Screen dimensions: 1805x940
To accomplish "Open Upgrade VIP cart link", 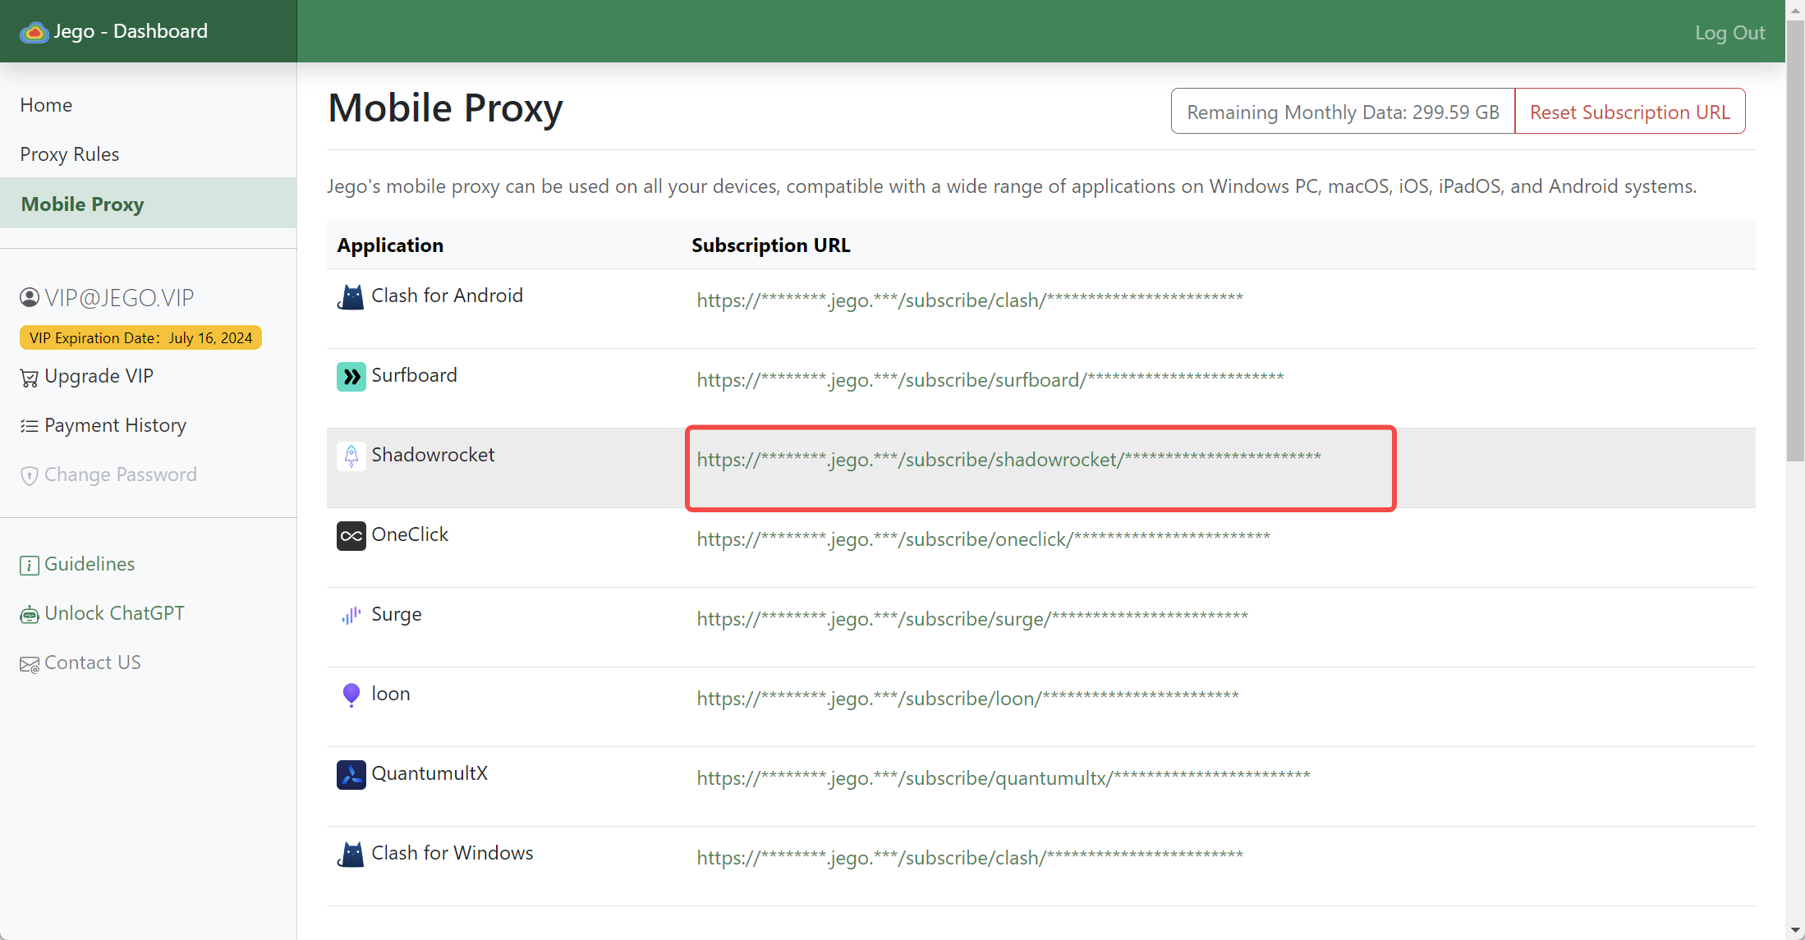I will (x=98, y=376).
